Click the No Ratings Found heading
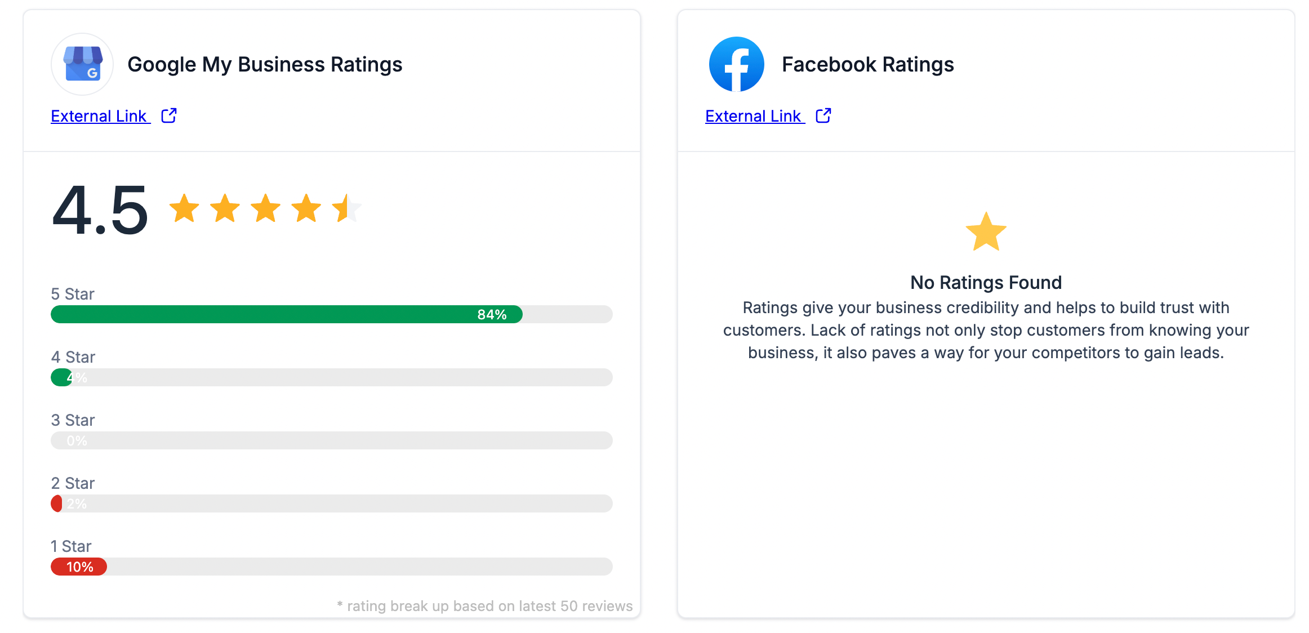The image size is (1309, 633). click(x=986, y=282)
